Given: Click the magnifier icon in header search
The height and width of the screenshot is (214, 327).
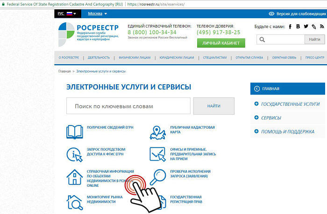Looking at the screenshot, I should coord(262,39).
